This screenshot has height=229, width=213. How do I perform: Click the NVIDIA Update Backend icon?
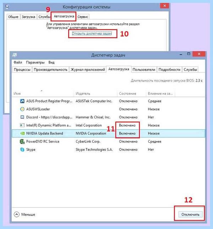tap(22, 133)
